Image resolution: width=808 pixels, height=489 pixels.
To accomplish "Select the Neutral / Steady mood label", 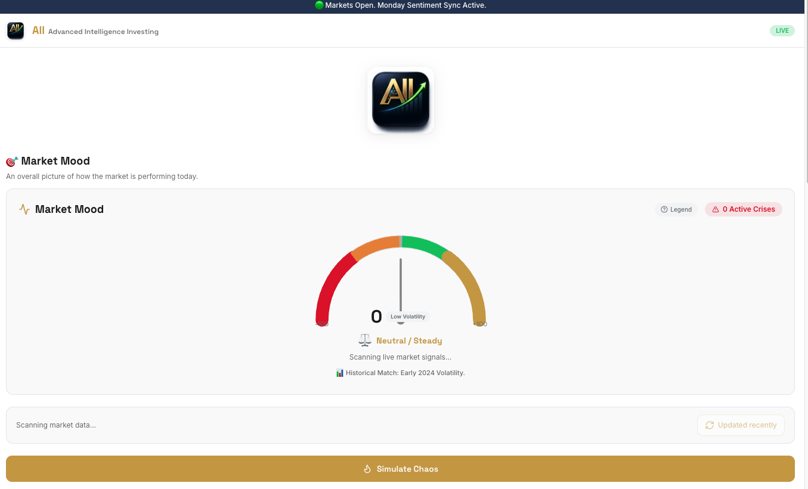I will click(x=409, y=341).
